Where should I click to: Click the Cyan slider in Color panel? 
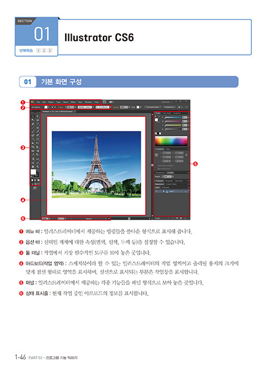pos(173,117)
